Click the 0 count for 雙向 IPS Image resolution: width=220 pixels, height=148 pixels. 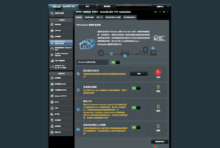click(x=158, y=107)
